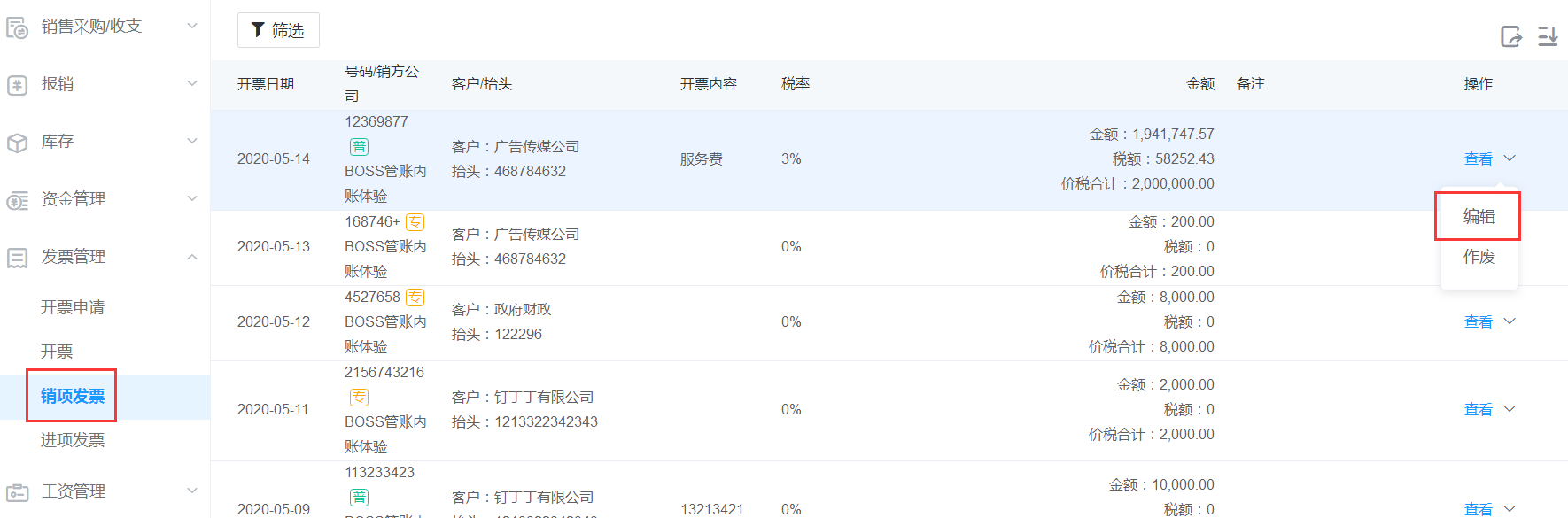Select 编辑 in the dropdown menu

(1479, 216)
